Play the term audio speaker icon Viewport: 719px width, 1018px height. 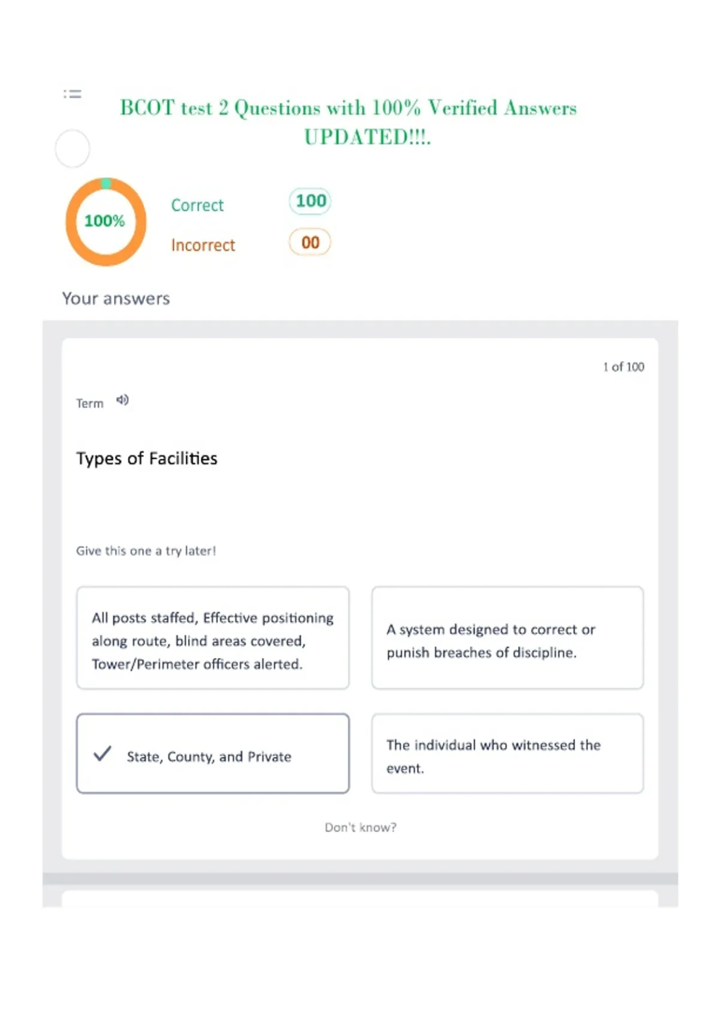pos(122,400)
